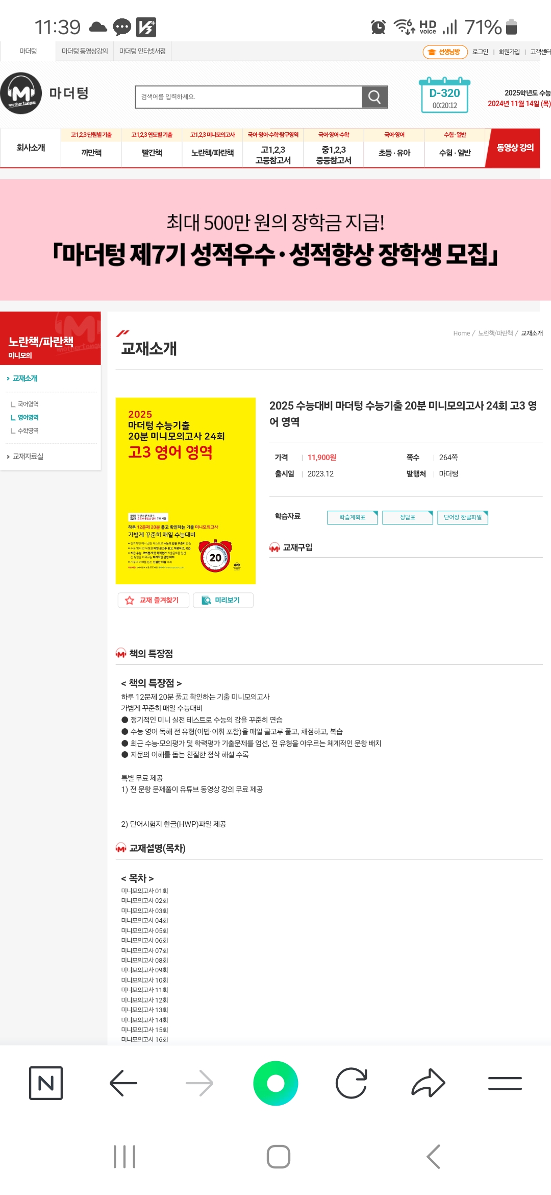Screen dimensions: 551x1195
Task: Click the 선생님방 orange button
Action: (x=445, y=52)
